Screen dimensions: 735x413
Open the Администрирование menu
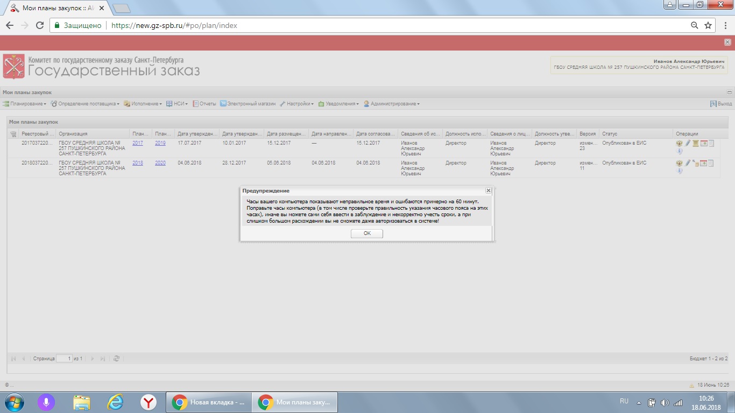pos(392,104)
